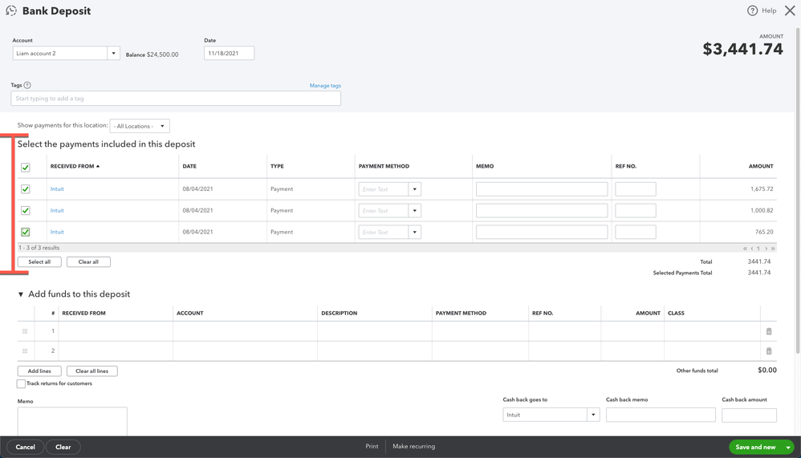This screenshot has width=801, height=458.
Task: Go to next page of payments results
Action: [766, 248]
